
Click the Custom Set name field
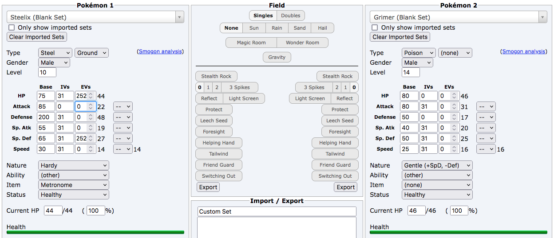(x=277, y=211)
